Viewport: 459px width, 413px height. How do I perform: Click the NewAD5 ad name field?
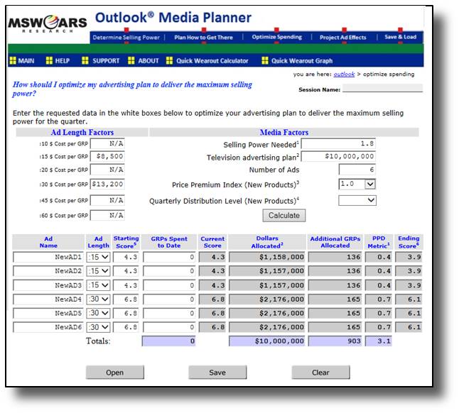(x=48, y=313)
